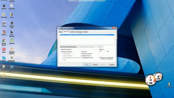Screen dimensions: 174x98
Task: Open the document file icon right of Skype
Action: pos(12,58)
